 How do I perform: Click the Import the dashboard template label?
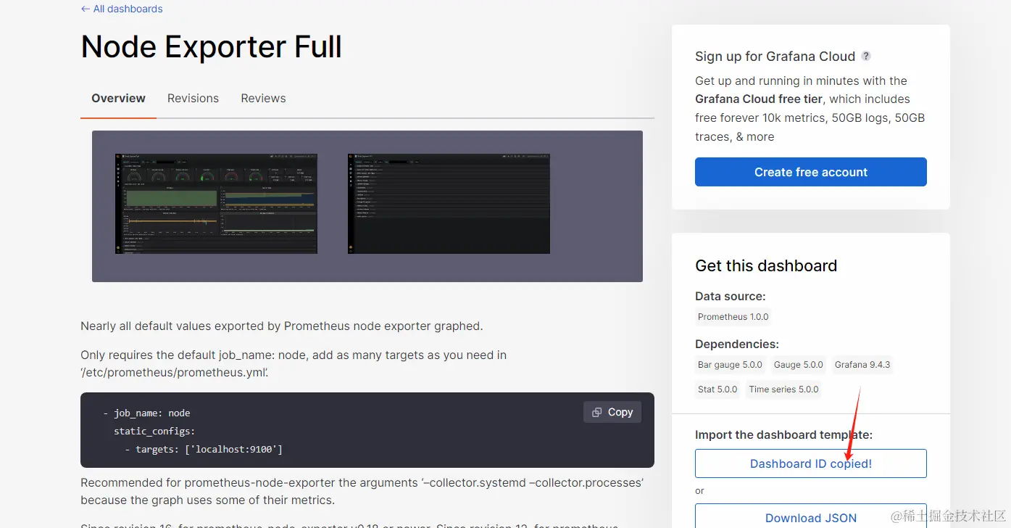pyautogui.click(x=783, y=435)
